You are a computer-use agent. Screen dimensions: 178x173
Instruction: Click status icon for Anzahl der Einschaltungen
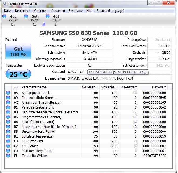(x=8, y=102)
